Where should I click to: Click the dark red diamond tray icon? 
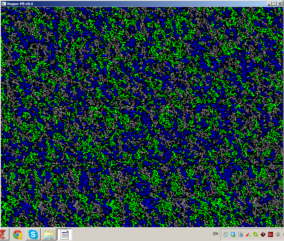(263, 234)
